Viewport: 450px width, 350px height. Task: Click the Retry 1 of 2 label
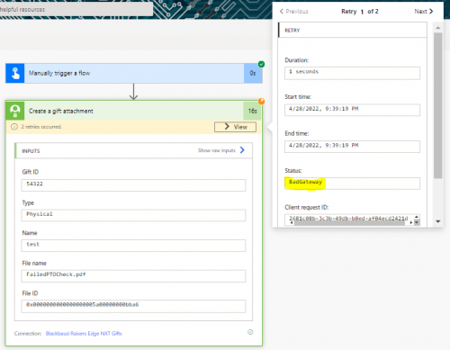point(360,12)
